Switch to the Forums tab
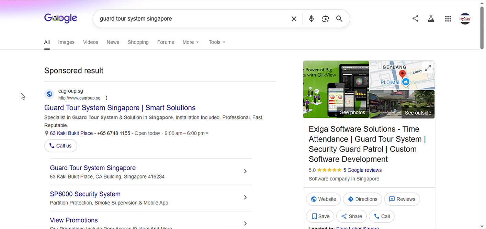 166,42
